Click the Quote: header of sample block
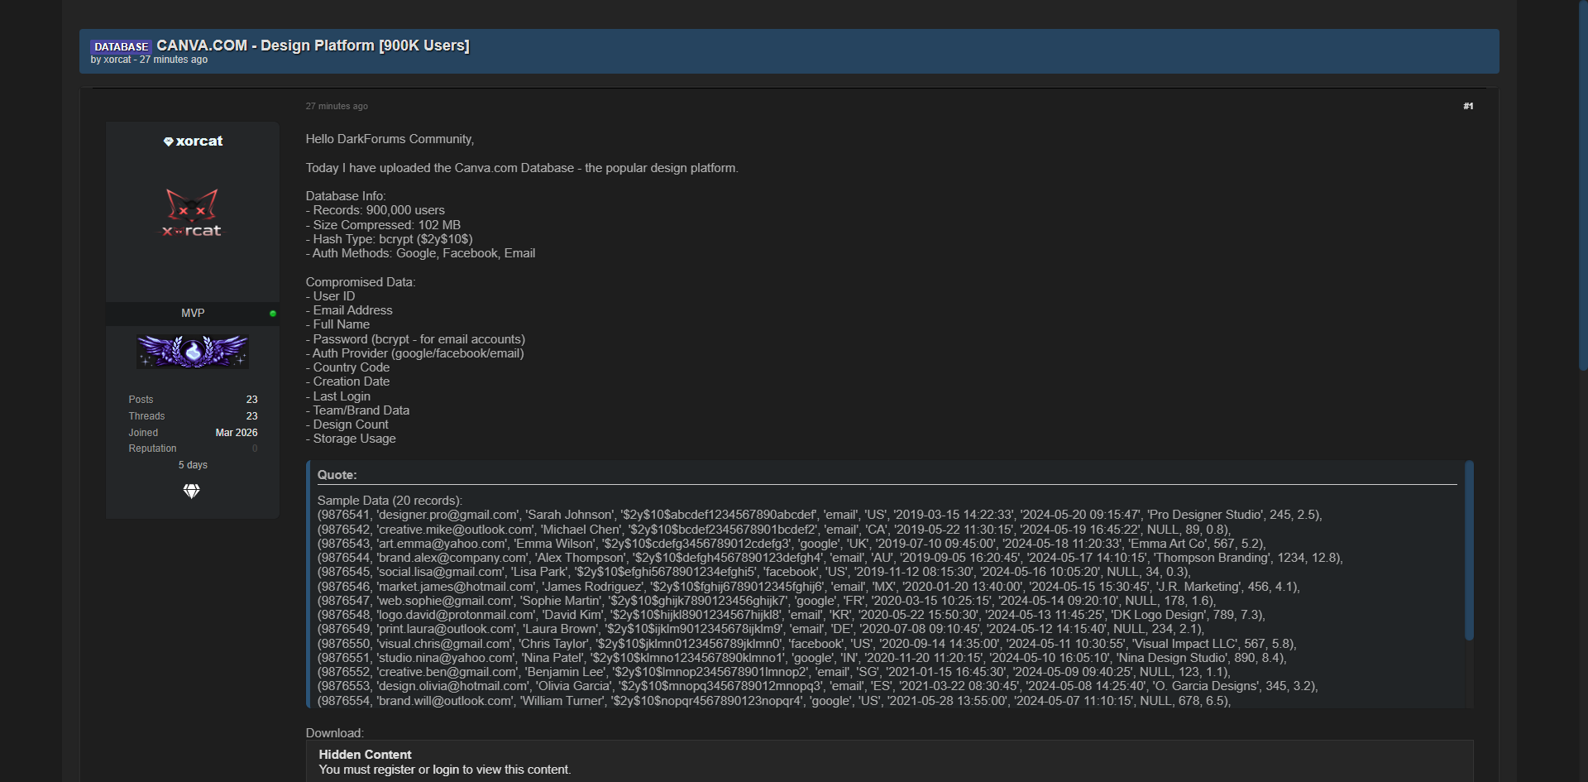This screenshot has width=1588, height=782. tap(337, 475)
